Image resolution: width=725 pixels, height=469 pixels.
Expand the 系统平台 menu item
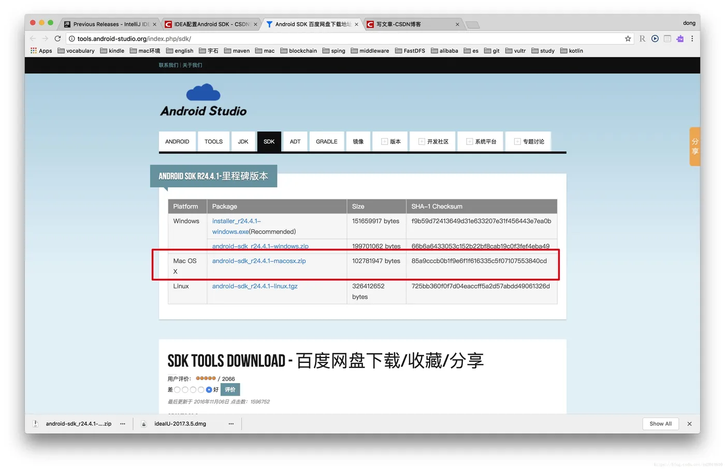pyautogui.click(x=481, y=141)
